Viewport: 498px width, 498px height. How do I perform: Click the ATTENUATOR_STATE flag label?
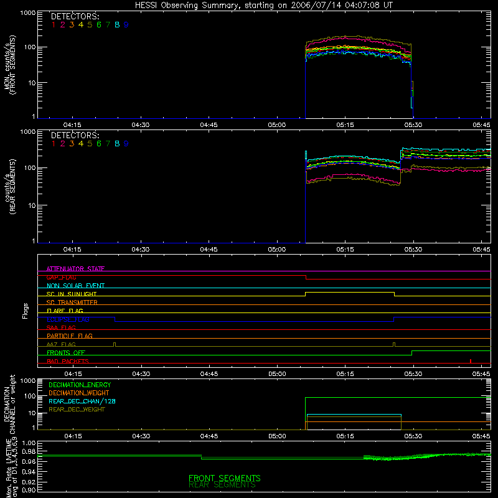[x=75, y=269]
